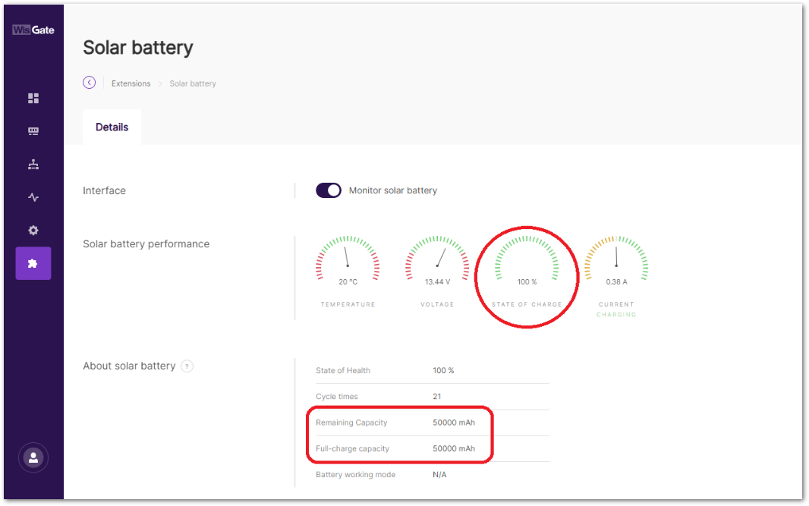
Task: Switch to the Details tab
Action: [112, 127]
